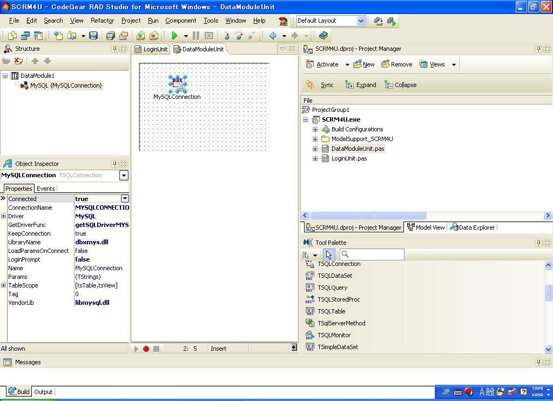Open the Views dropdown arrow
The width and height of the screenshot is (553, 401).
pos(454,65)
